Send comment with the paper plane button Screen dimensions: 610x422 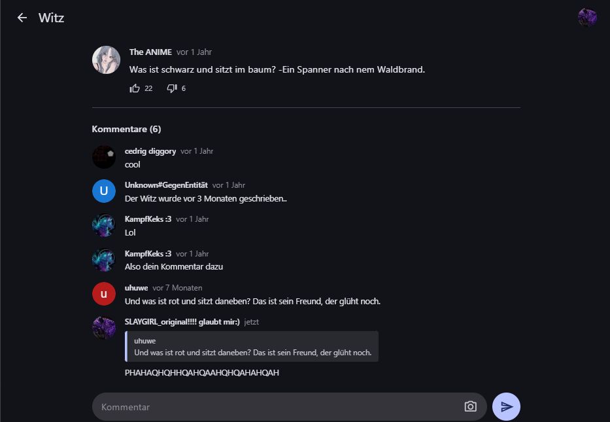[x=506, y=407]
